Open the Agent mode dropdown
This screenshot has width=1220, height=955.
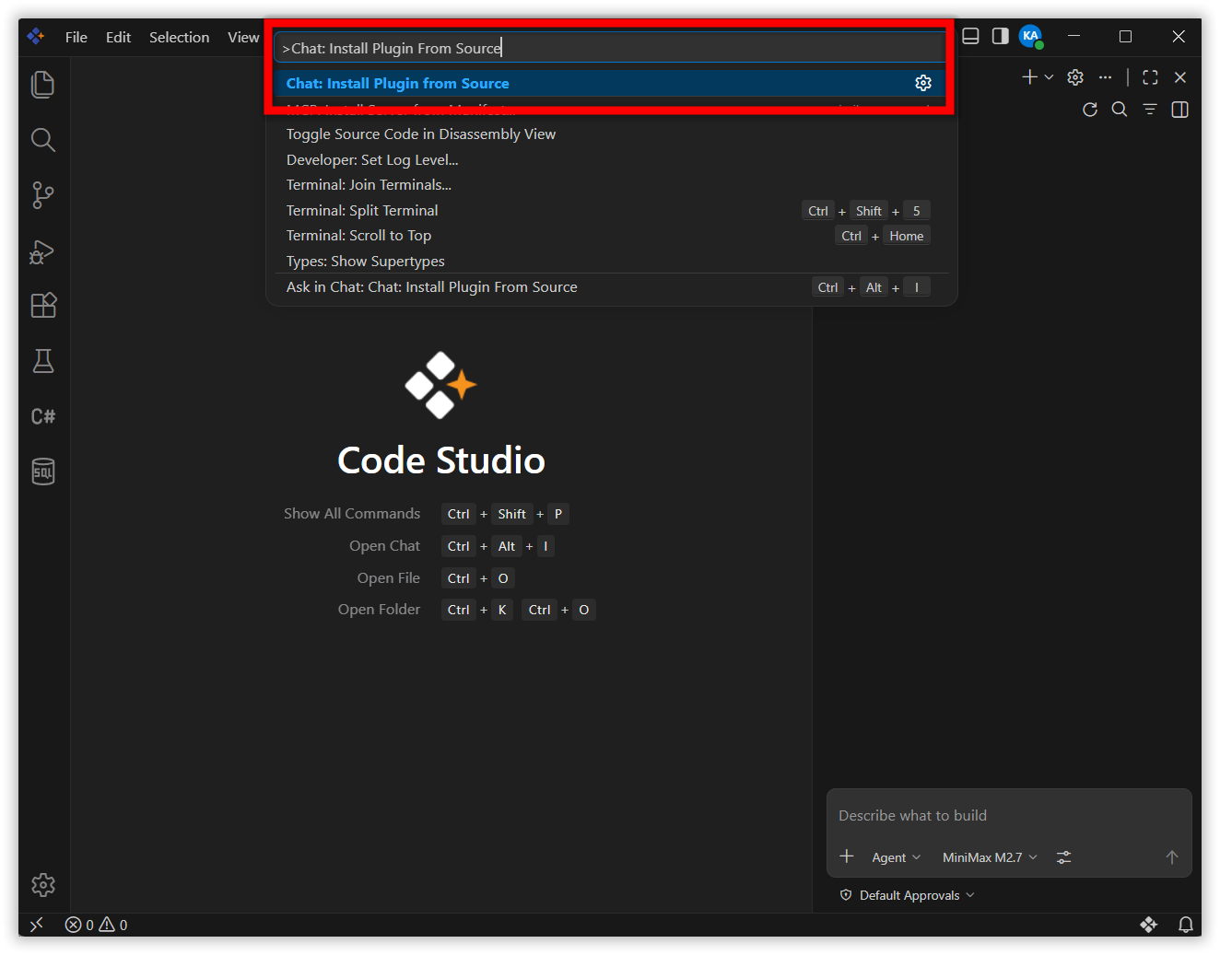pyautogui.click(x=897, y=857)
